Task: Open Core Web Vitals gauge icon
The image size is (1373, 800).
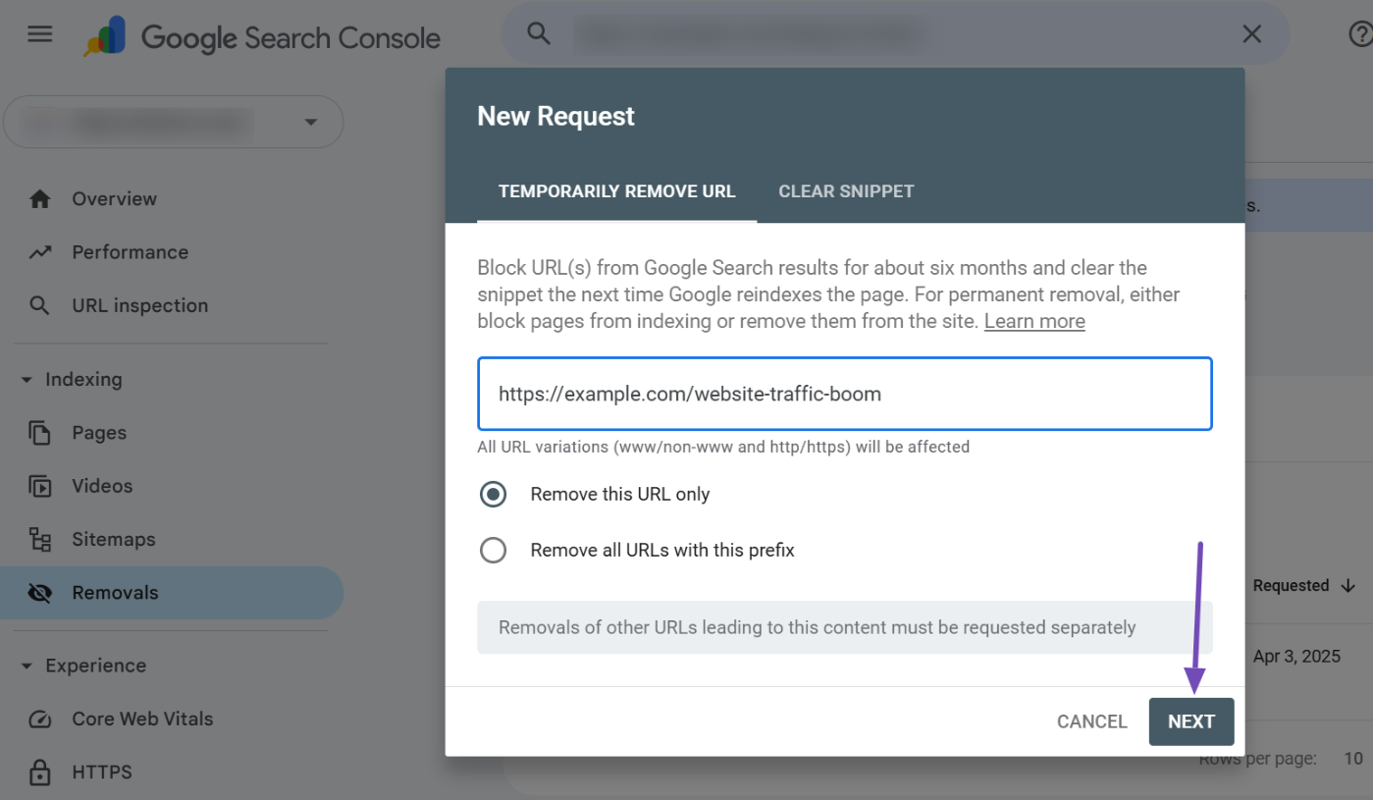Action: (40, 719)
